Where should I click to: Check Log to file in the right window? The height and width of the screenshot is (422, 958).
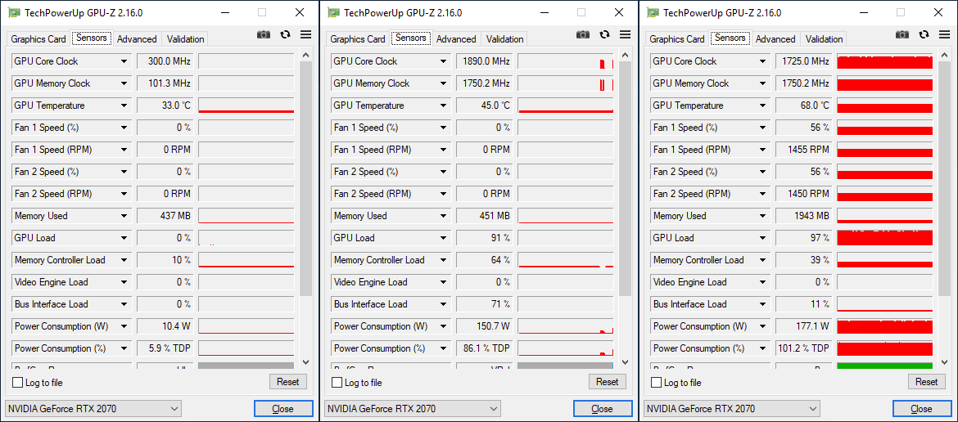657,383
